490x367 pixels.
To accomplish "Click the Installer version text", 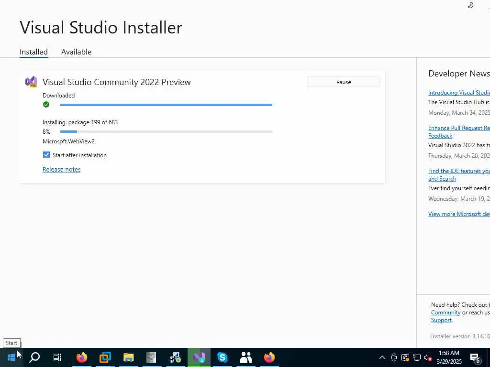I will pos(460,336).
